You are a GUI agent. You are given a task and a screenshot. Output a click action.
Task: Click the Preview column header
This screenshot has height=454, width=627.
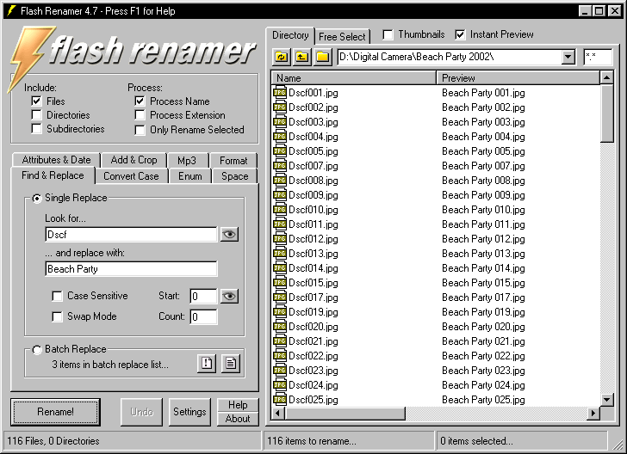click(518, 78)
